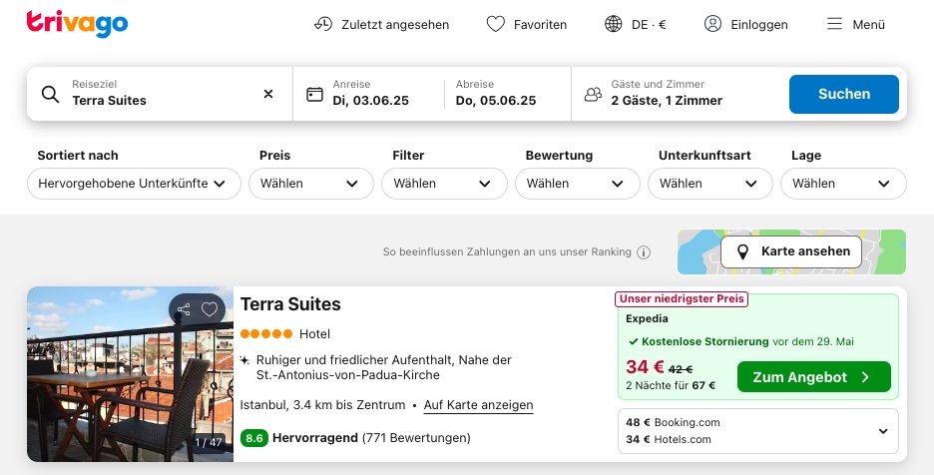Click the Suchen button
The image size is (934, 475).
(x=843, y=94)
